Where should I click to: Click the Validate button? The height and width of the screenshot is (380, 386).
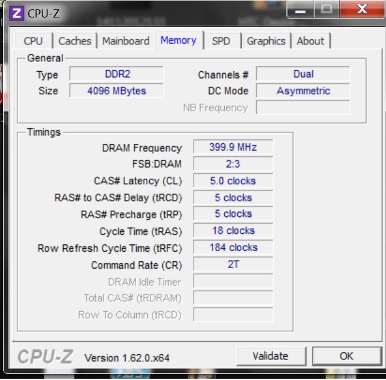271,356
